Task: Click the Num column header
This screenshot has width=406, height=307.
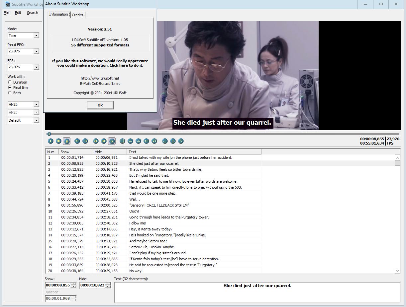Action: [x=52, y=152]
